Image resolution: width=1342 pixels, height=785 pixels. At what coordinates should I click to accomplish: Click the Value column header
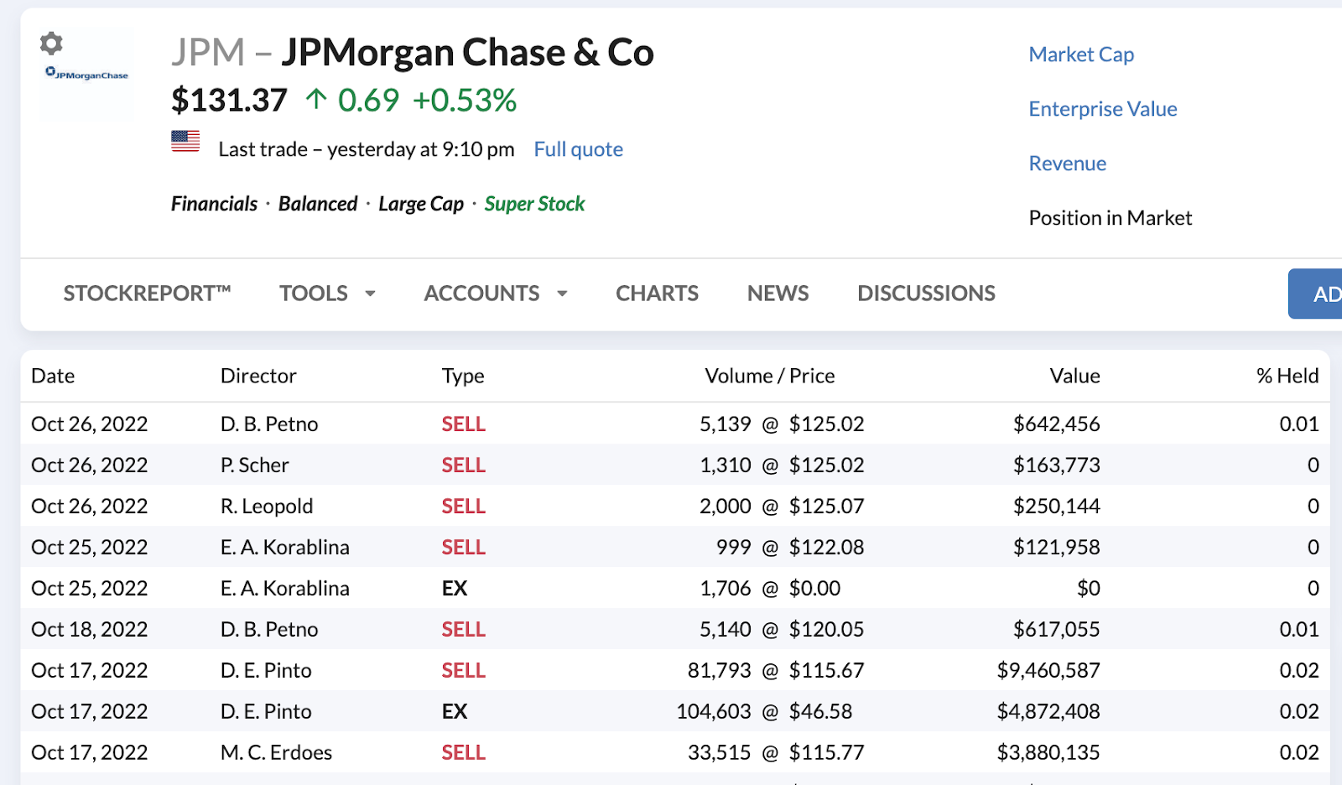point(1074,376)
